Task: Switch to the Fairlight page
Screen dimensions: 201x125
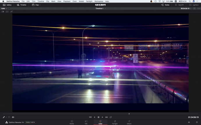Action: pos(115,122)
